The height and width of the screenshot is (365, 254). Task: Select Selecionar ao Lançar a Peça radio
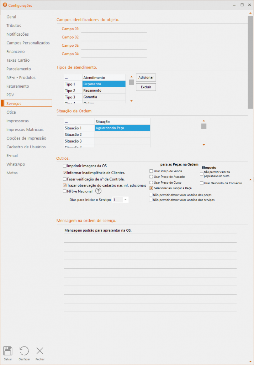[x=151, y=188]
